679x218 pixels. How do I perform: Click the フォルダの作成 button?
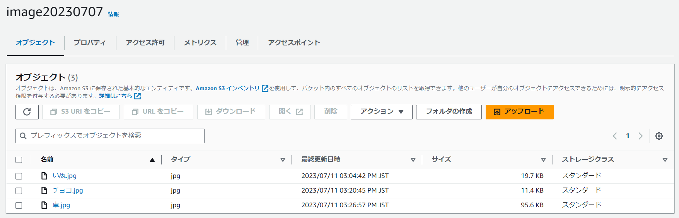click(449, 112)
